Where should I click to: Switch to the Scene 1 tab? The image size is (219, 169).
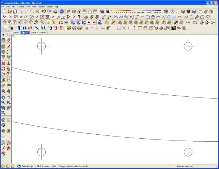click(16, 32)
